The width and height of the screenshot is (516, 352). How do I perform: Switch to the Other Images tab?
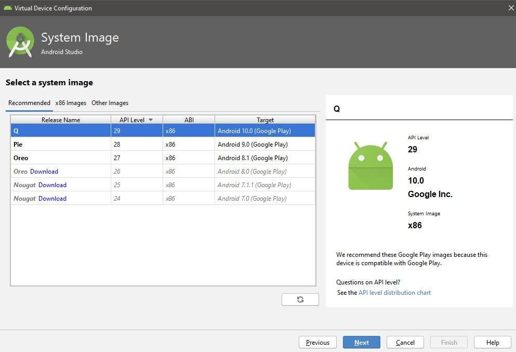110,102
